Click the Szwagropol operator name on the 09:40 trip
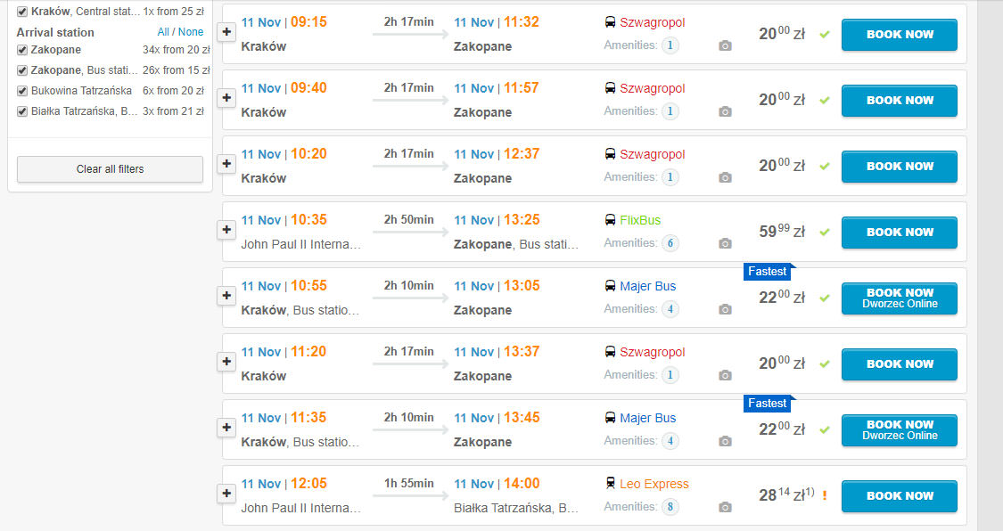1003x531 pixels. (652, 88)
